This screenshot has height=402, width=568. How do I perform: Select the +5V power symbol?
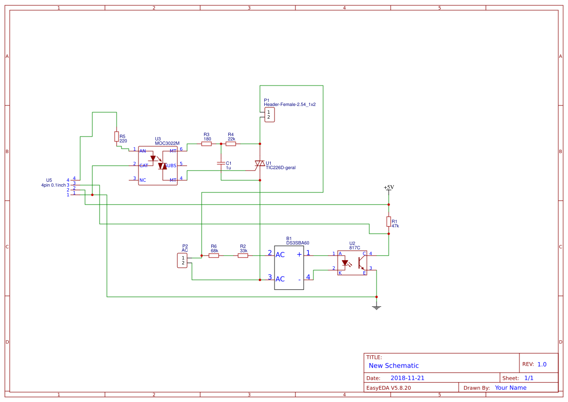coord(389,189)
